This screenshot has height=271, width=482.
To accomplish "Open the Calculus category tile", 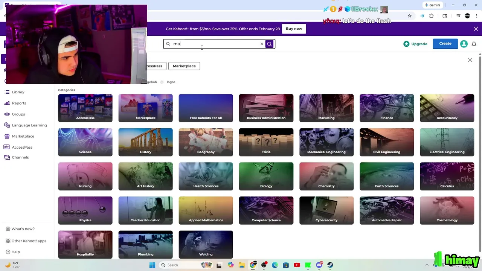I will pos(447,176).
